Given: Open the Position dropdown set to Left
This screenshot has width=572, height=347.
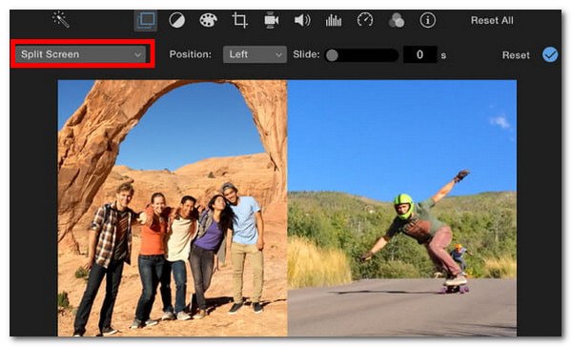Looking at the screenshot, I should 255,54.
